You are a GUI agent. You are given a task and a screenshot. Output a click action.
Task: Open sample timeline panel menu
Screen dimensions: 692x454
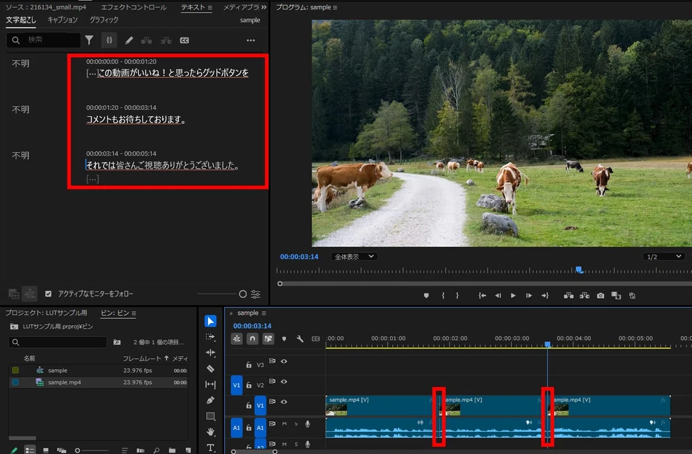coord(264,313)
